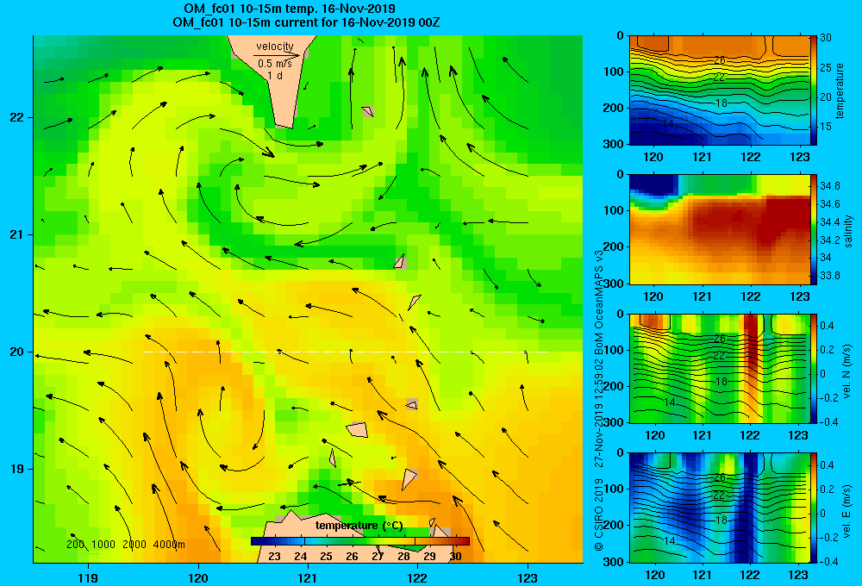Select longitude label 123 under main map
This screenshot has width=862, height=586.
pyautogui.click(x=528, y=577)
